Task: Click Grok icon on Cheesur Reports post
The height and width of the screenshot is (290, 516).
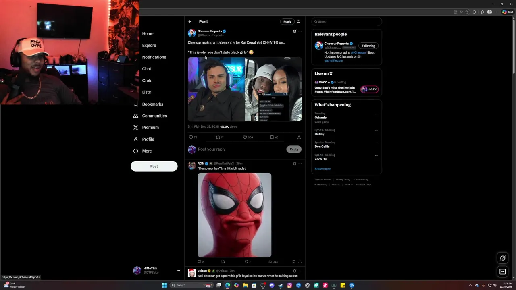Action: point(294,31)
